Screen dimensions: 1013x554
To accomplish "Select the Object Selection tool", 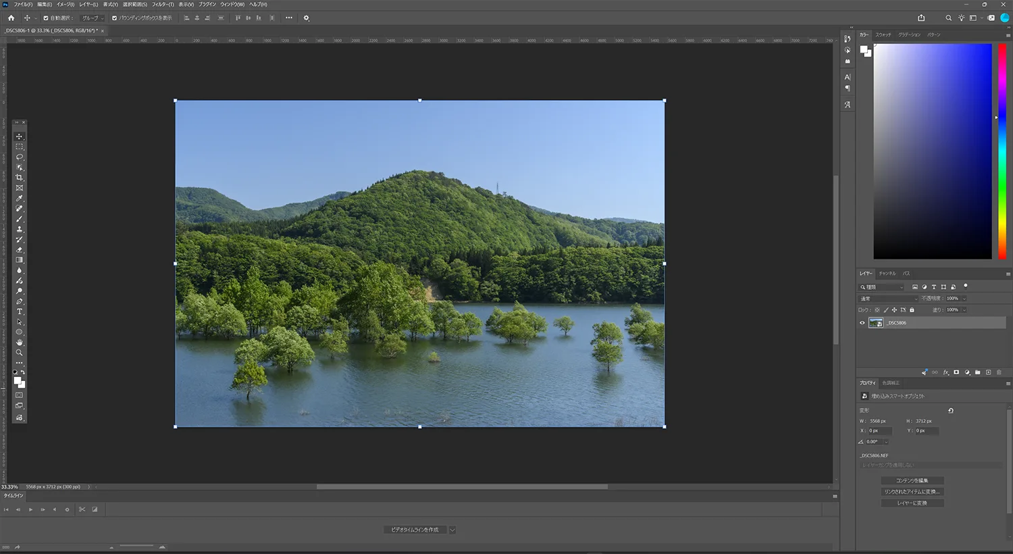I will (x=19, y=167).
